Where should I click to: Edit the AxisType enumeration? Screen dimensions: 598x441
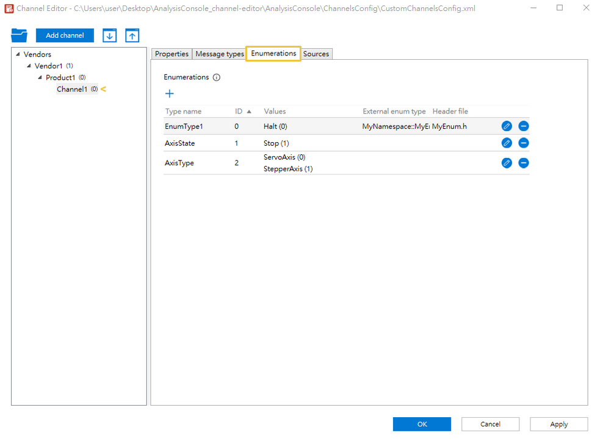point(506,163)
